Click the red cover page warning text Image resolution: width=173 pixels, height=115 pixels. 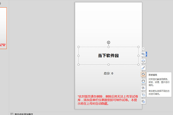point(108,100)
